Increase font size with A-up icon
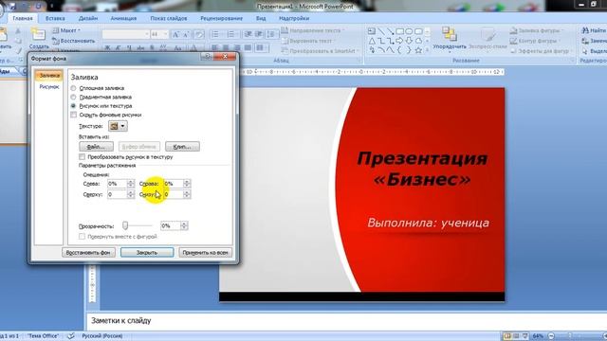607x341 pixels. [175, 34]
